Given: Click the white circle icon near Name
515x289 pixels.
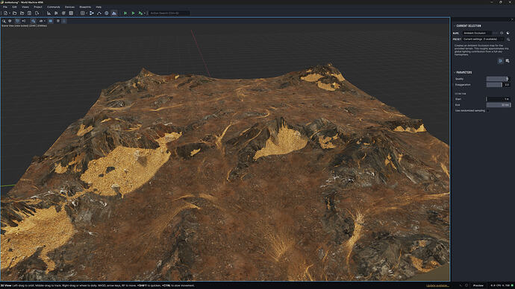Looking at the screenshot, I should pyautogui.click(x=508, y=33).
